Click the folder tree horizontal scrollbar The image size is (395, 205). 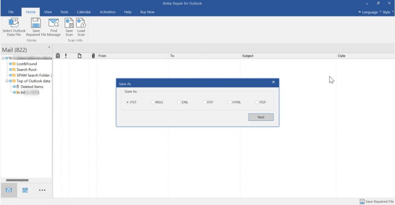17,180
